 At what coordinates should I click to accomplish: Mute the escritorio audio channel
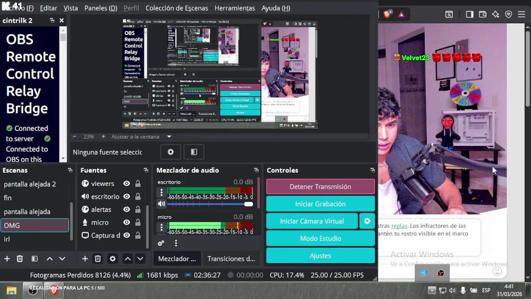tap(161, 204)
